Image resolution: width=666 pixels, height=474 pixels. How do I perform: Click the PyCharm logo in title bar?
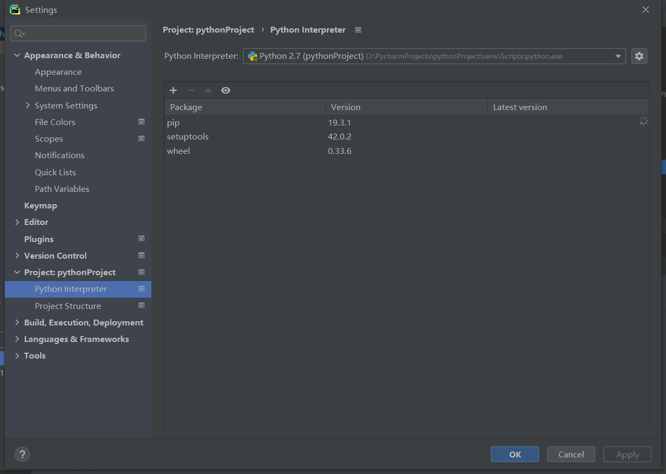15,10
